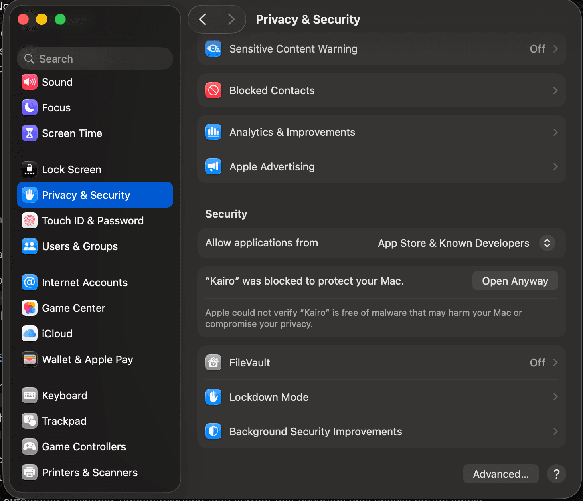Click the App Store & Known Developers value
This screenshot has height=501, width=583.
(x=453, y=243)
